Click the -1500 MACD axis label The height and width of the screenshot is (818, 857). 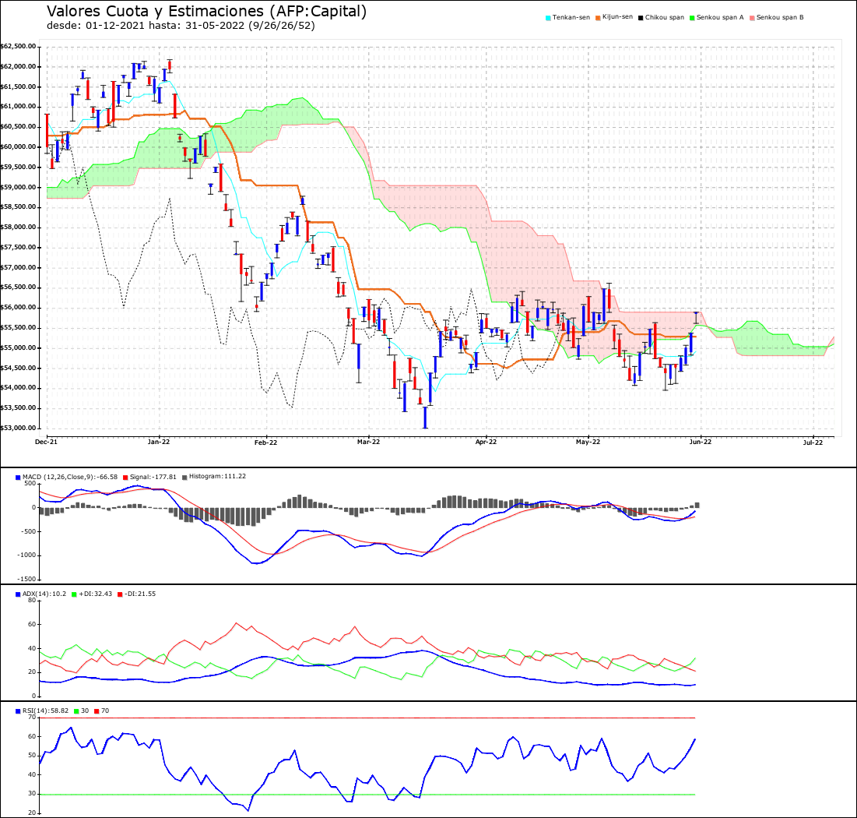(26, 580)
